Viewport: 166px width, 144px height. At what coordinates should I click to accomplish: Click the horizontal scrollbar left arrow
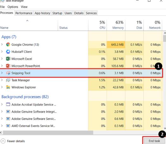point(1,133)
